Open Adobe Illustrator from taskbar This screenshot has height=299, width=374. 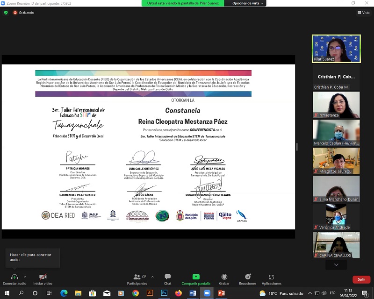pyautogui.click(x=150, y=293)
